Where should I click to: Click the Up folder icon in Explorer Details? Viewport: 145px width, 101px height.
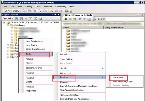pyautogui.click(x=75, y=19)
